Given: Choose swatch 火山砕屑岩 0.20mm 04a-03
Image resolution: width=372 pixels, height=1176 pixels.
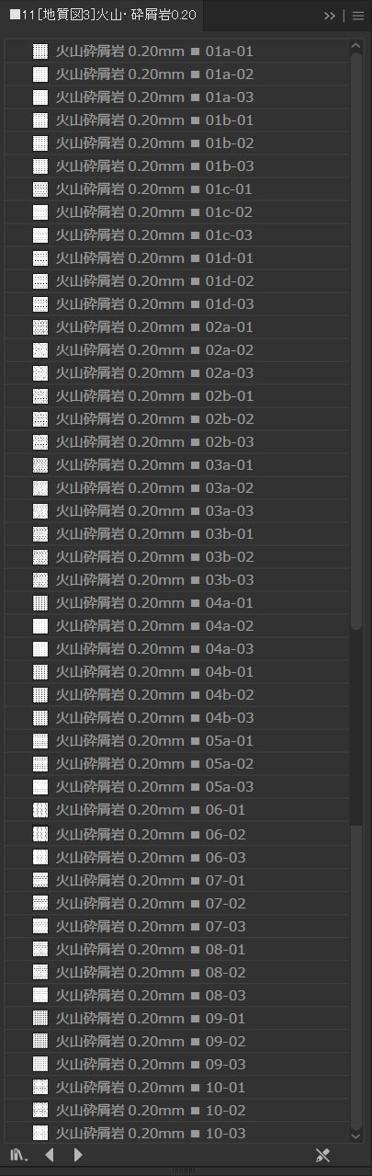Looking at the screenshot, I should point(176,649).
